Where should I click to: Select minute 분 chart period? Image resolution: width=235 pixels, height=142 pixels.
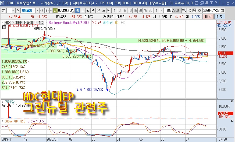(99, 10)
